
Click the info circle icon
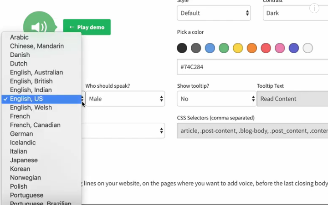314,9
